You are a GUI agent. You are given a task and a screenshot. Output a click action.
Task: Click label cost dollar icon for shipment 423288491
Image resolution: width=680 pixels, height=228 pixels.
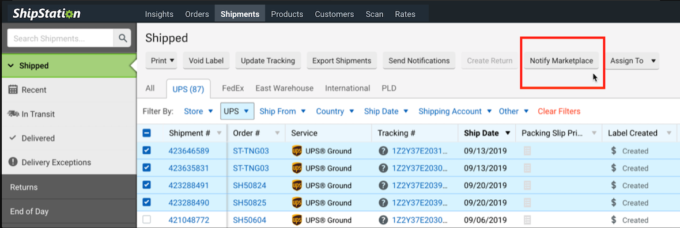click(x=614, y=185)
